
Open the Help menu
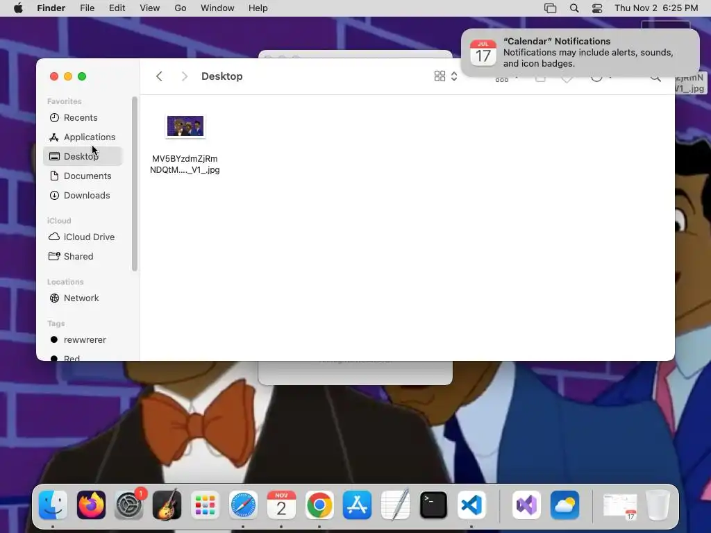[x=258, y=8]
